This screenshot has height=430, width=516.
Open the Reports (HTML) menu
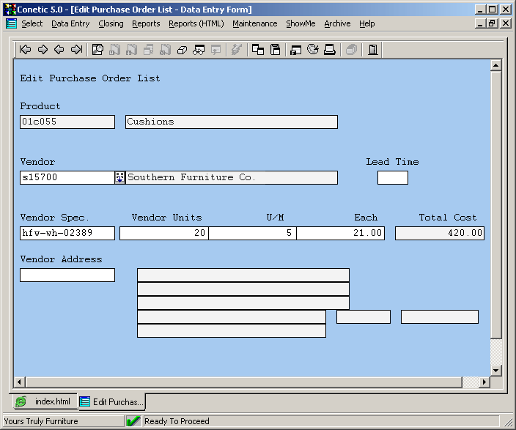tap(196, 23)
